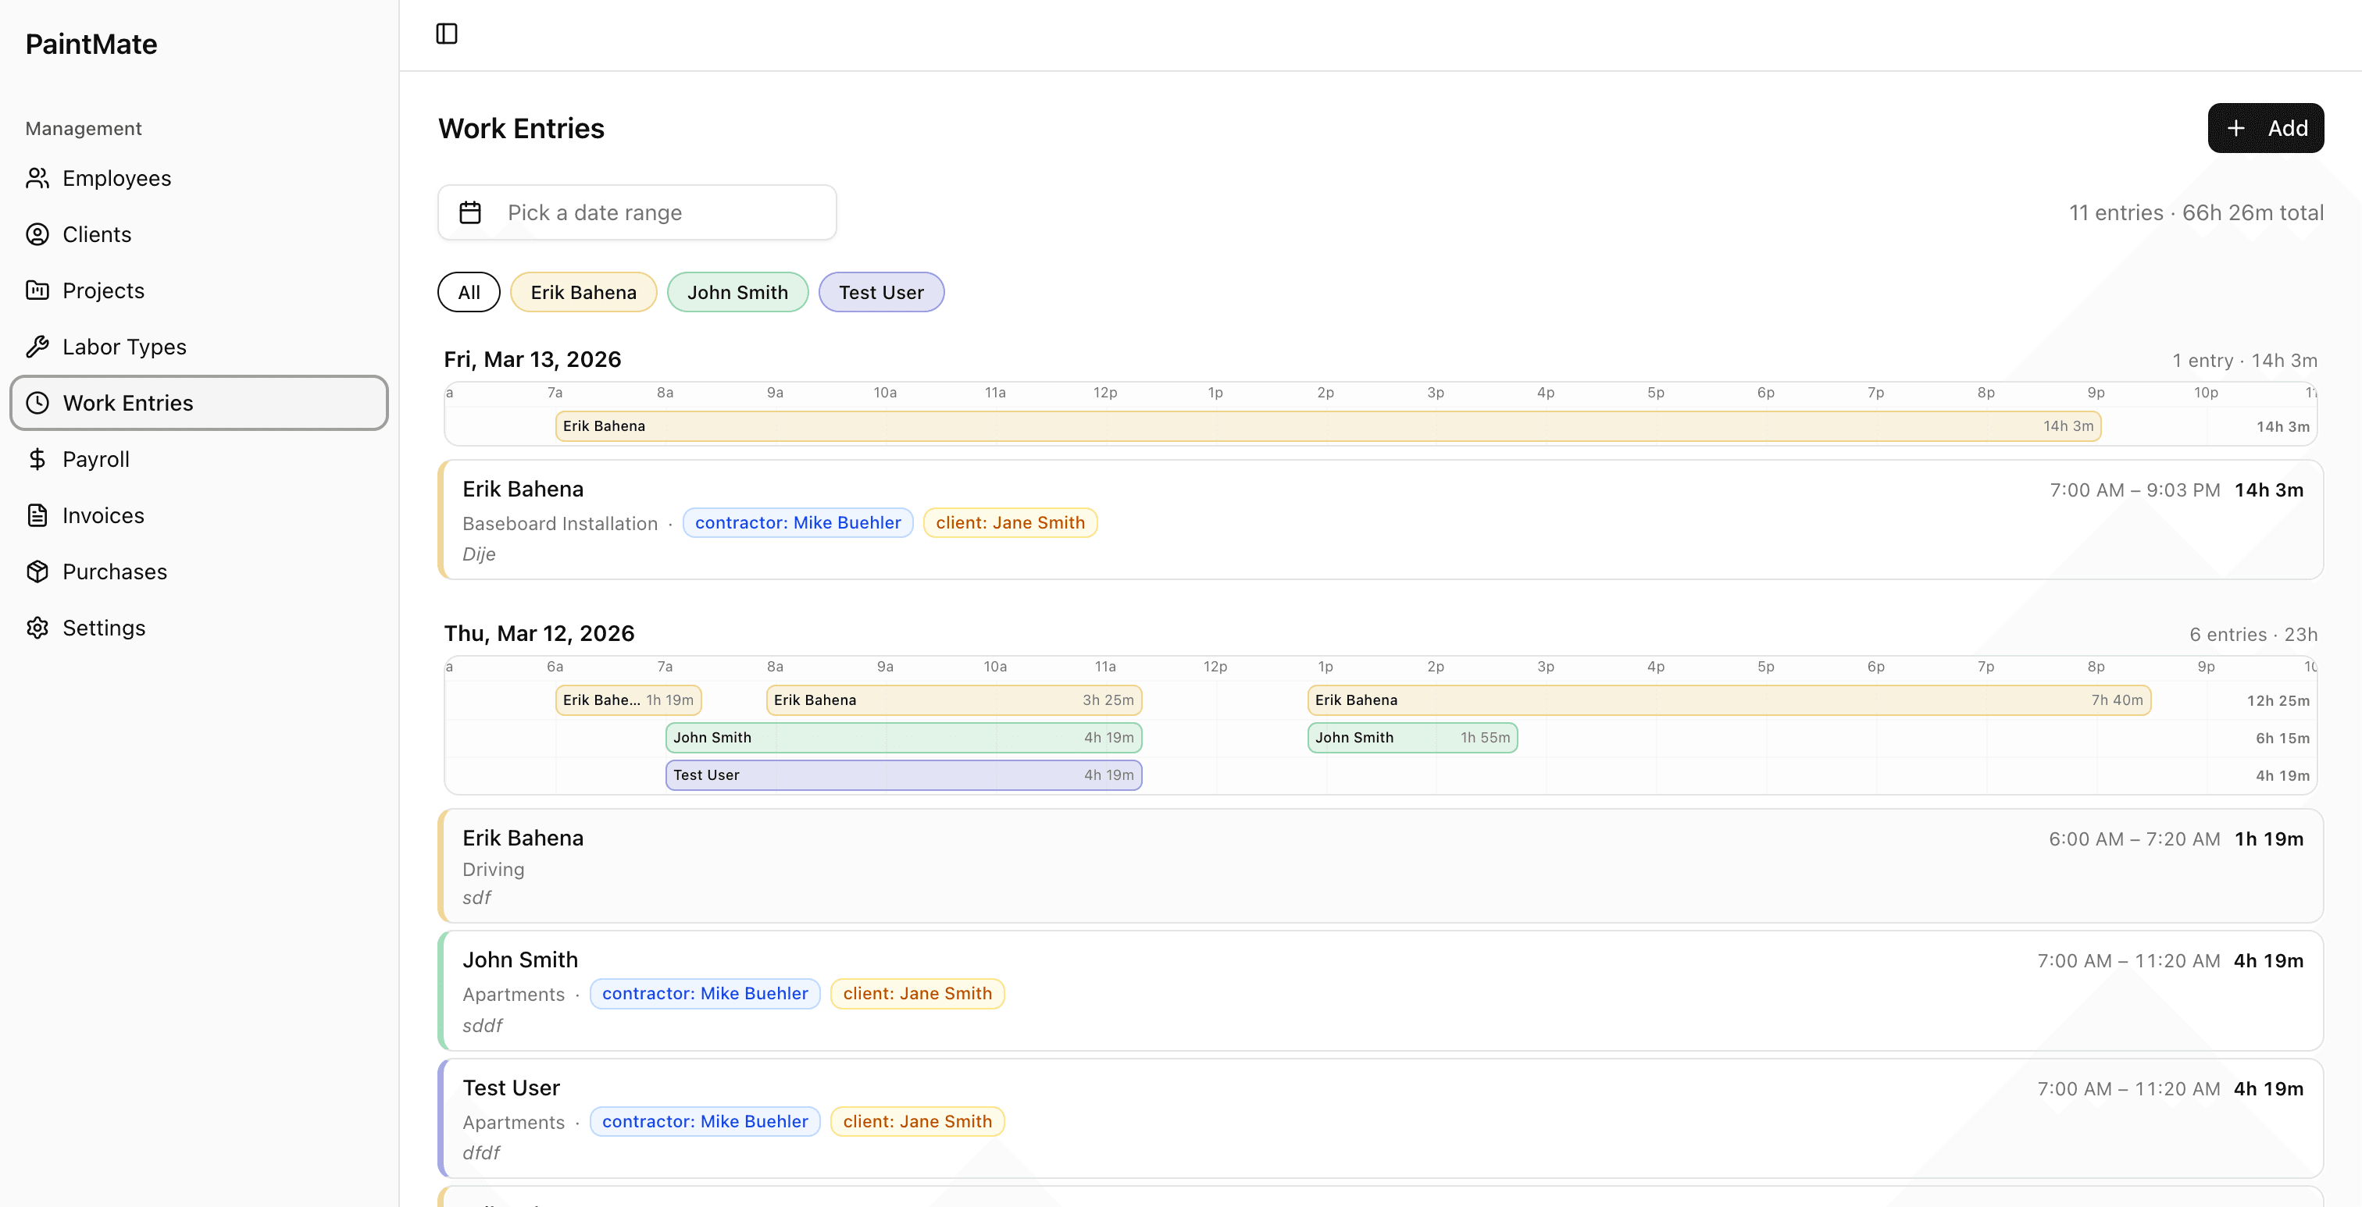The image size is (2362, 1207).
Task: Click '12h 25m' row total in Thursday timeline
Action: (x=2278, y=700)
